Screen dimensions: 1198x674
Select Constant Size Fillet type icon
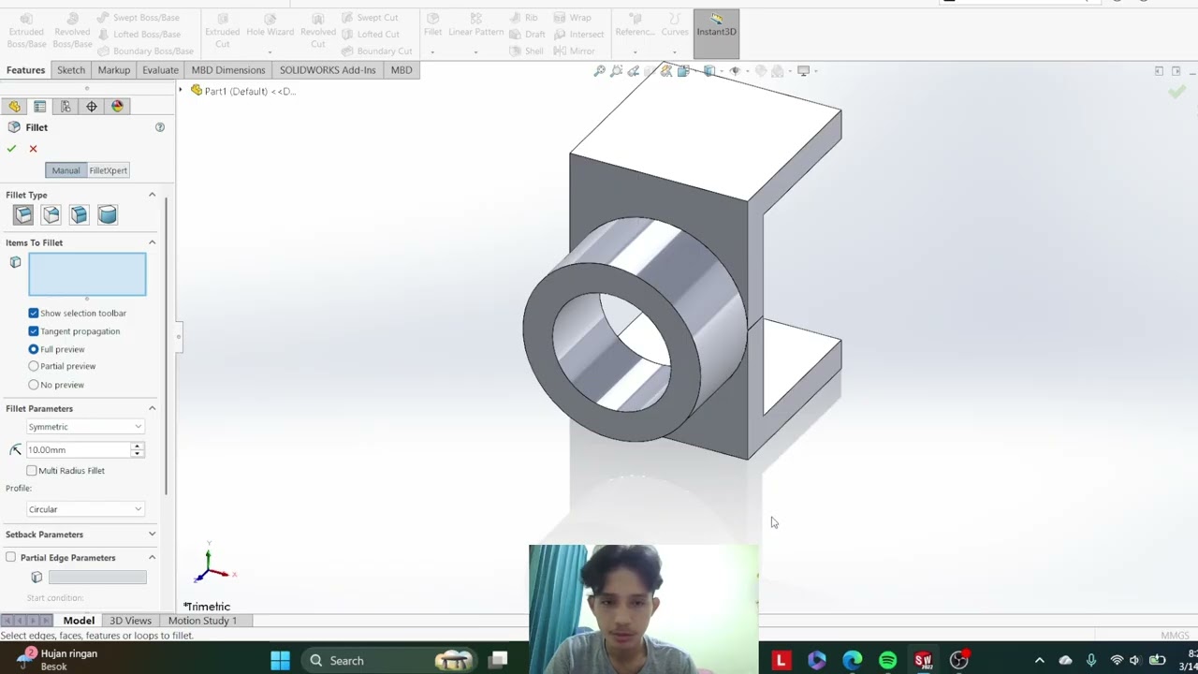23,215
